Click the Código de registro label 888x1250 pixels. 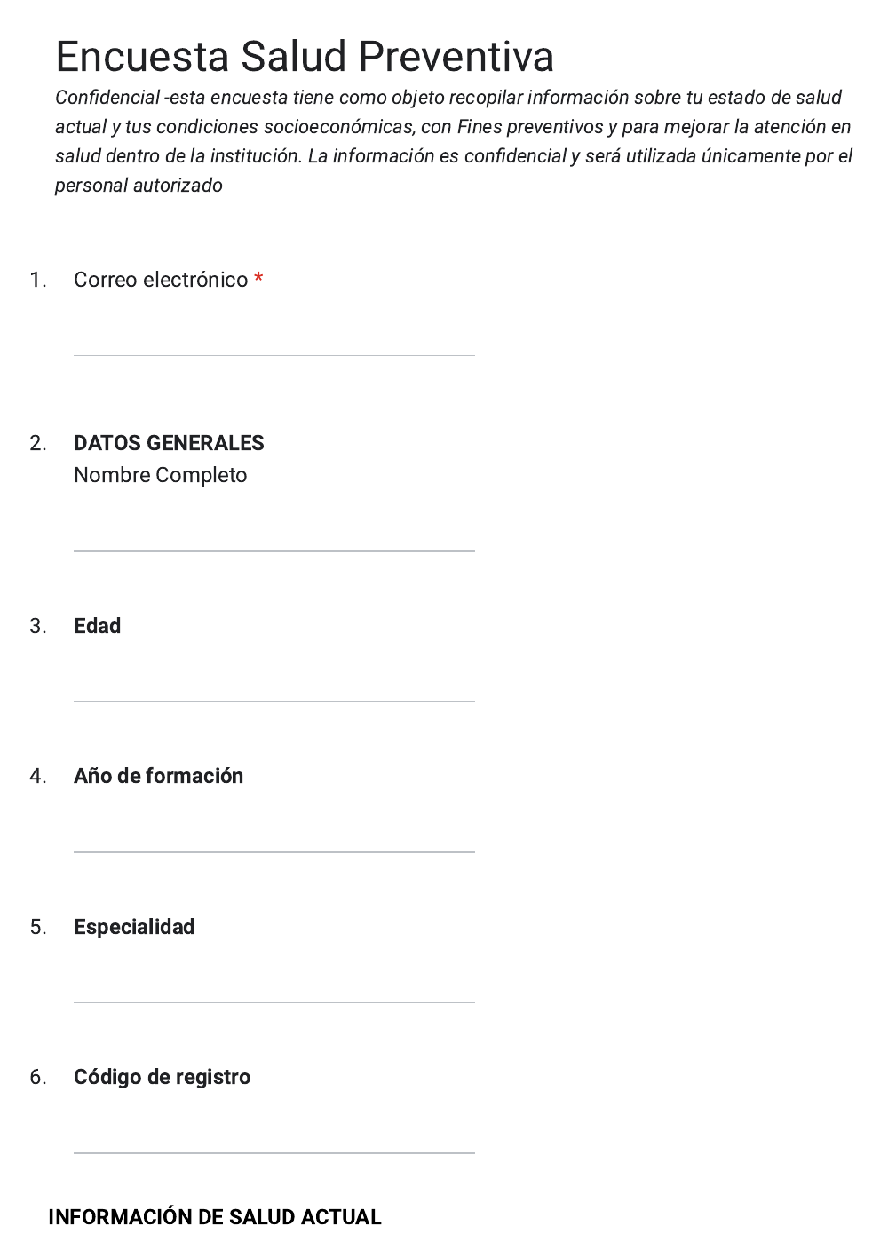(x=162, y=1077)
